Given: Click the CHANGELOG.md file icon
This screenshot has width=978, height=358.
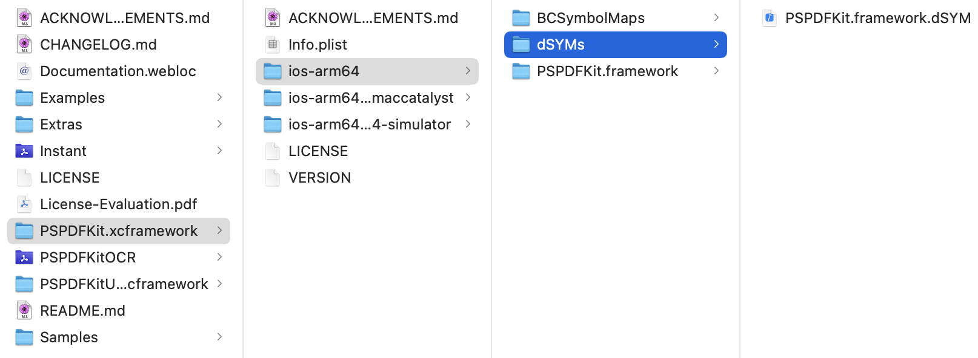Looking at the screenshot, I should pos(24,44).
